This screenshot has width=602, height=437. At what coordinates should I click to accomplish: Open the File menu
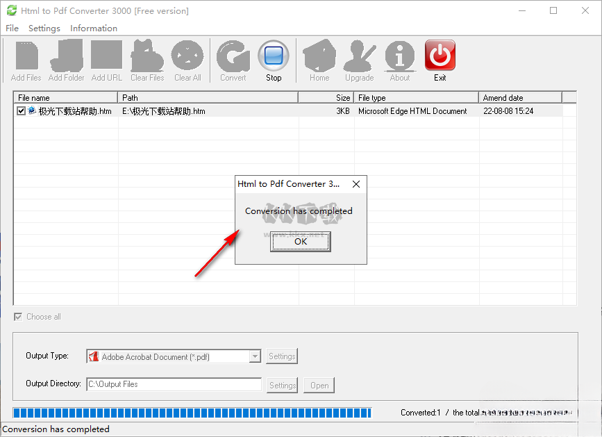12,28
